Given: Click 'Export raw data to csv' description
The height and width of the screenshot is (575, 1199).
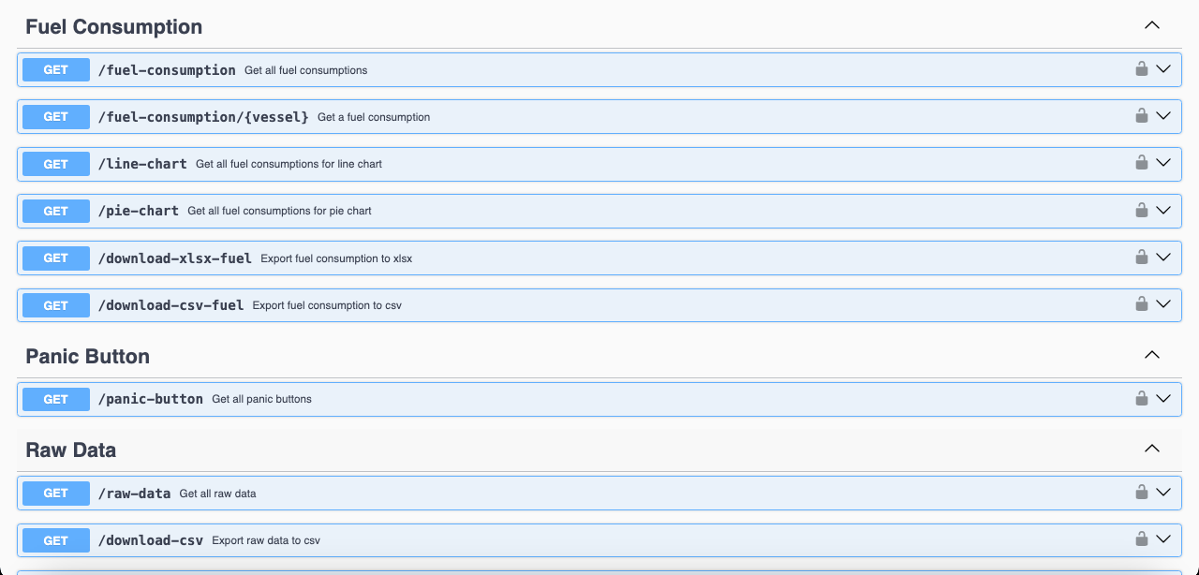Looking at the screenshot, I should pyautogui.click(x=266, y=540).
